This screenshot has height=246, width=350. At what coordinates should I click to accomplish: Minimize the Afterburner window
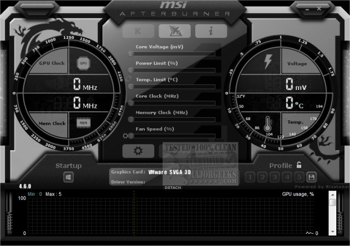tap(307, 9)
